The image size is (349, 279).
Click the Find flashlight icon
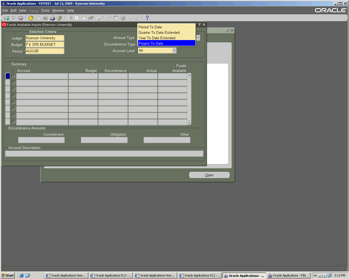tap(14, 18)
